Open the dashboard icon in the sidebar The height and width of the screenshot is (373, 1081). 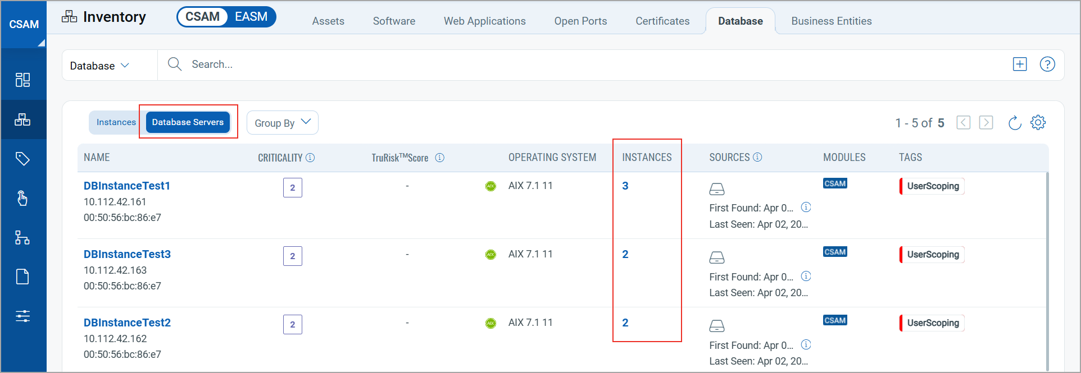[x=22, y=80]
